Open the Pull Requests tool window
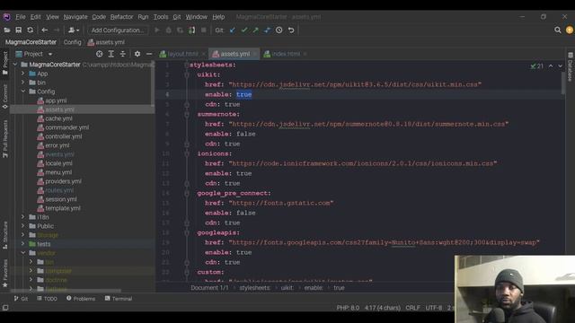 5,139
